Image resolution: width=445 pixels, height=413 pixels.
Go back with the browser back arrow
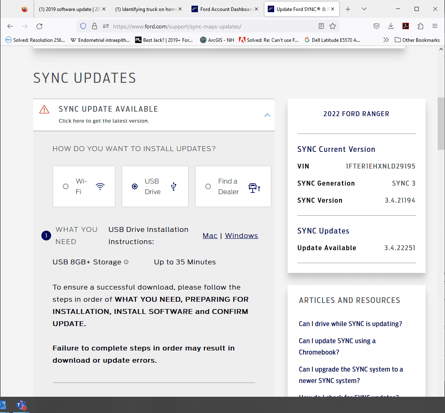[x=10, y=26]
